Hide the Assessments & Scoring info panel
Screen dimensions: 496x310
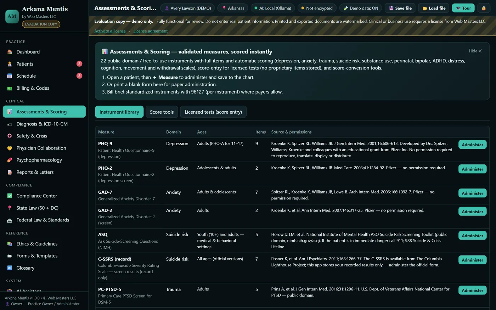point(475,51)
